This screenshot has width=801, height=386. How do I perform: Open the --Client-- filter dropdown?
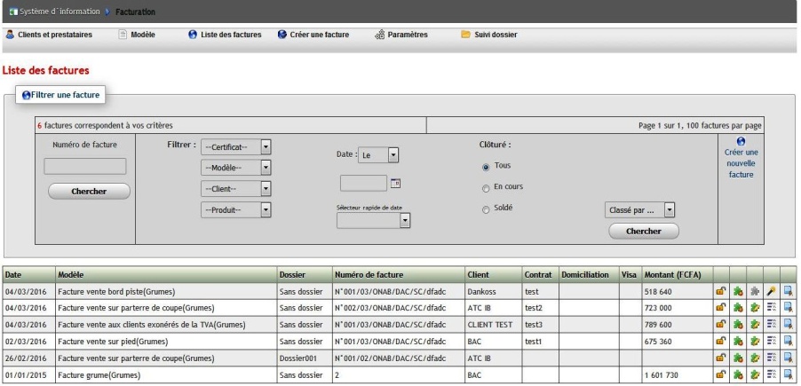pos(236,189)
